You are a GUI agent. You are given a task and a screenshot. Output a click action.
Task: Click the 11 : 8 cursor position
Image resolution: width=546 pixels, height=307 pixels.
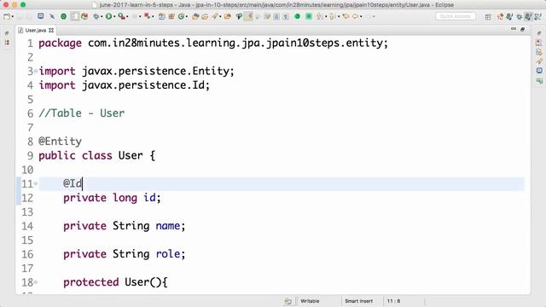[393, 301]
